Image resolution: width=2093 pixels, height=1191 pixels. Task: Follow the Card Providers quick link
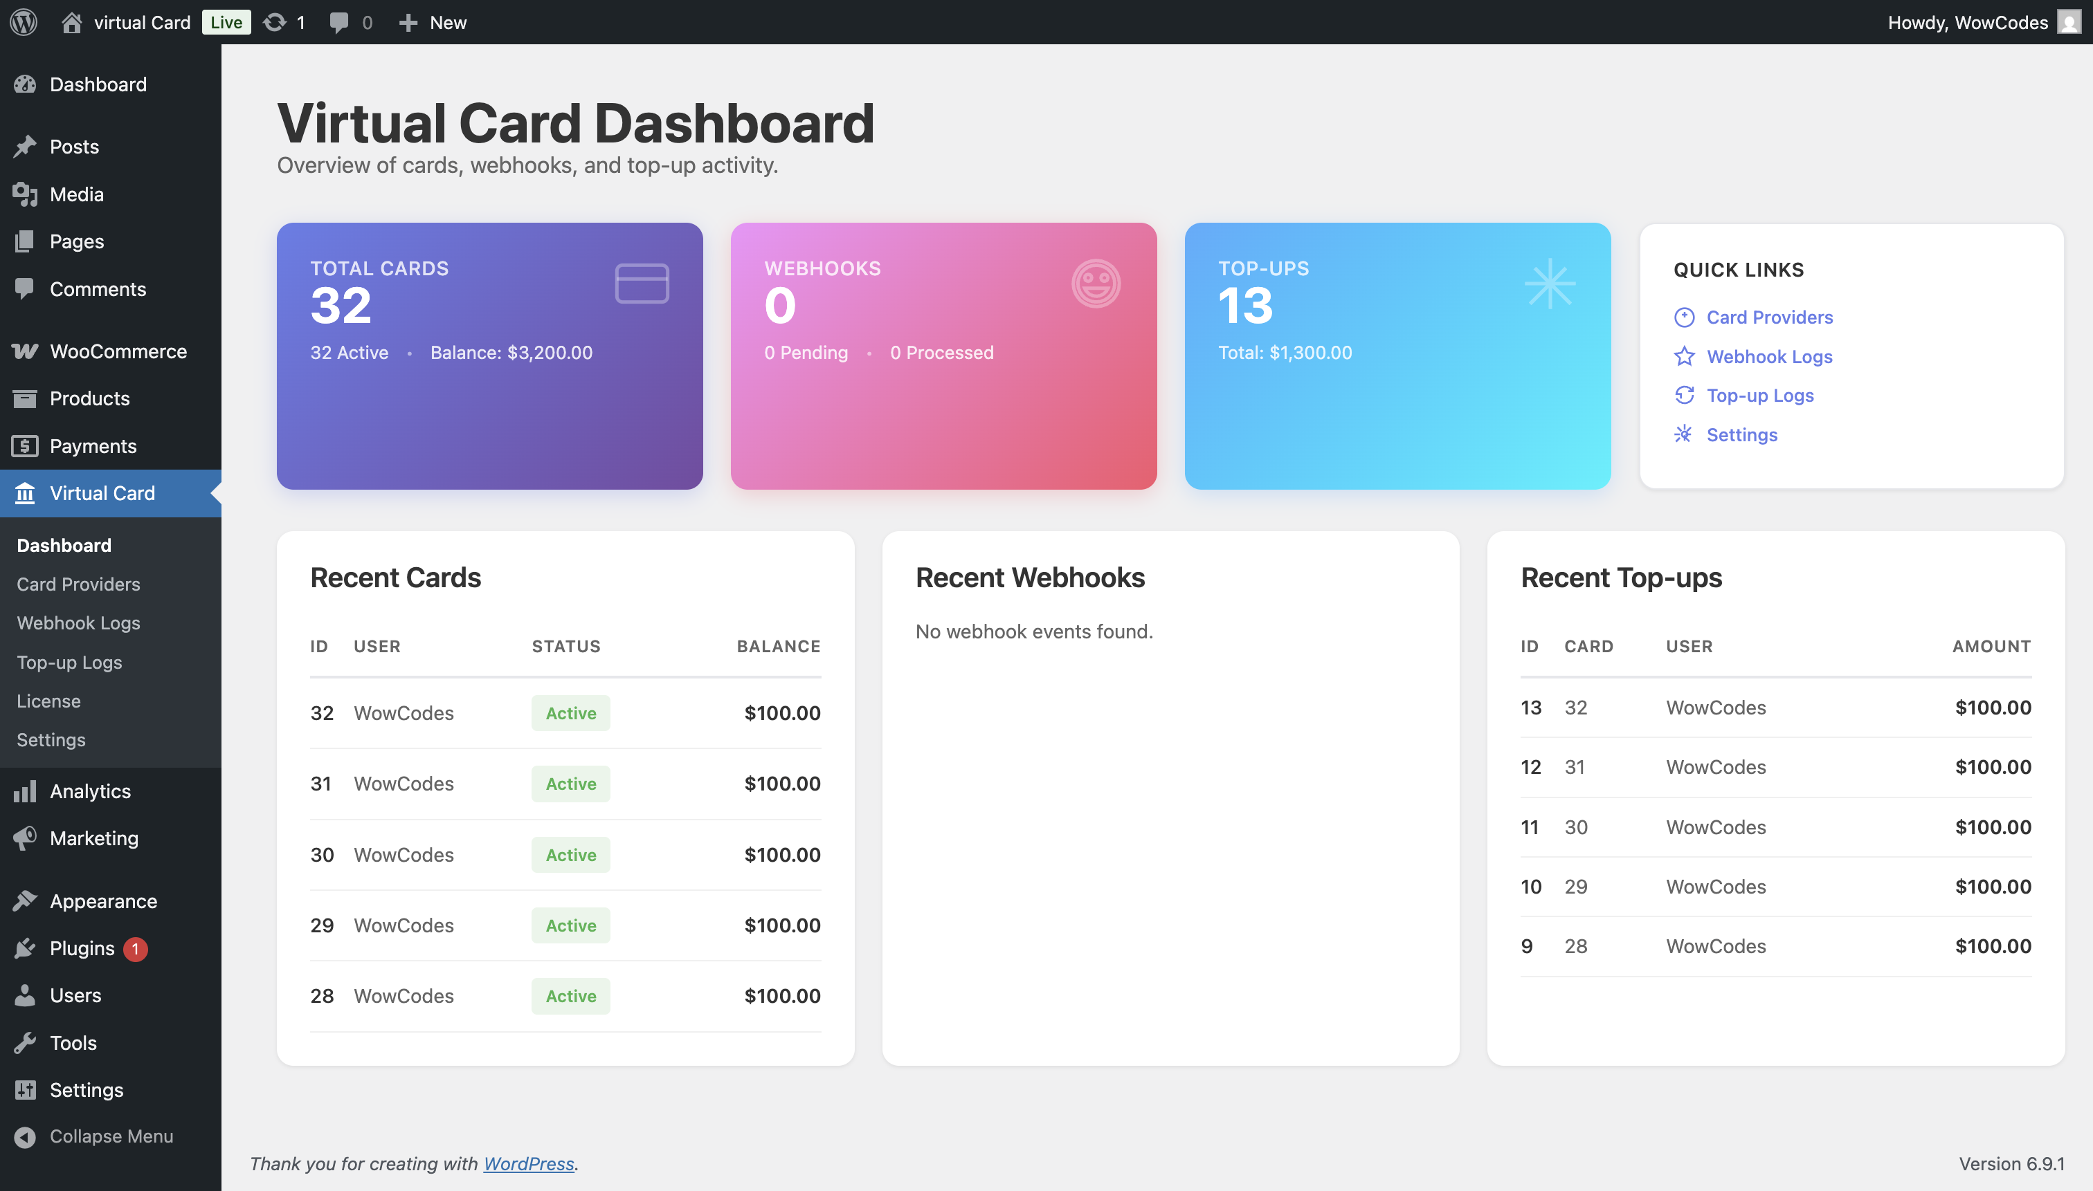coord(1769,317)
